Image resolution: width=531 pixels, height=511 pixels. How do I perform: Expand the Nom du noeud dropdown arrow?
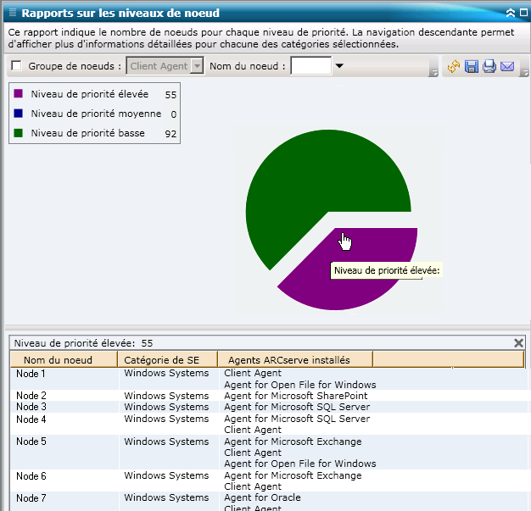(x=339, y=66)
